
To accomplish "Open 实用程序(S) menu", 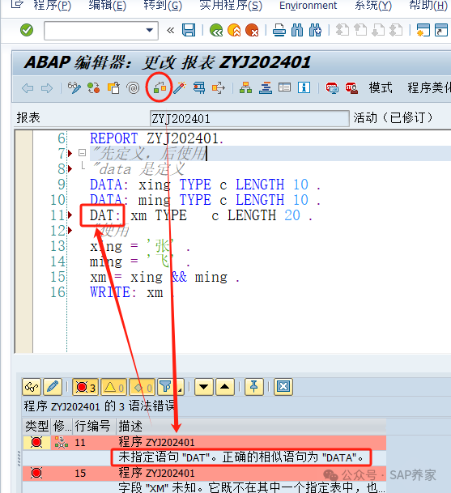I will click(231, 6).
